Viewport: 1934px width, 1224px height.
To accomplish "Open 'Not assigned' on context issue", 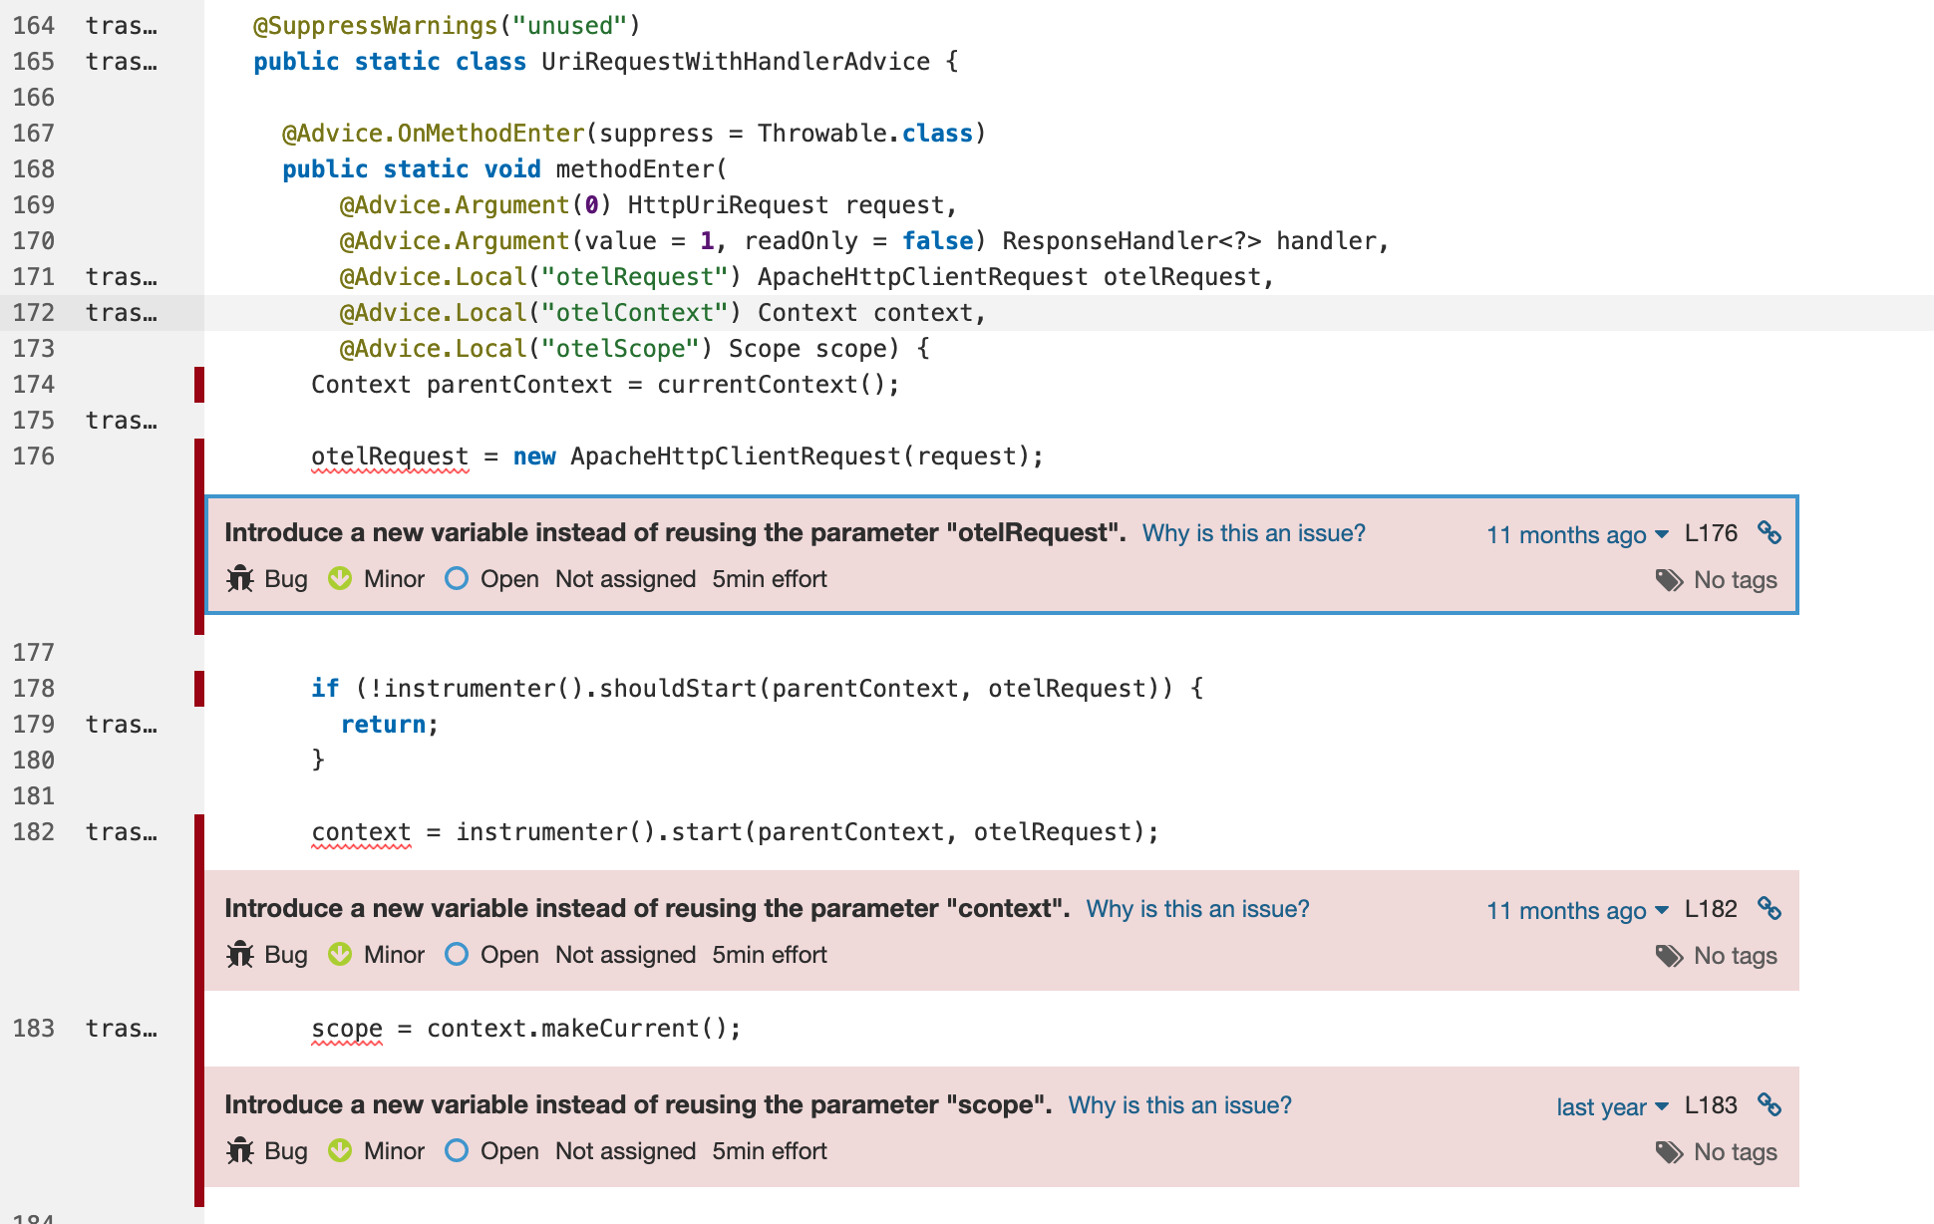I will point(625,955).
